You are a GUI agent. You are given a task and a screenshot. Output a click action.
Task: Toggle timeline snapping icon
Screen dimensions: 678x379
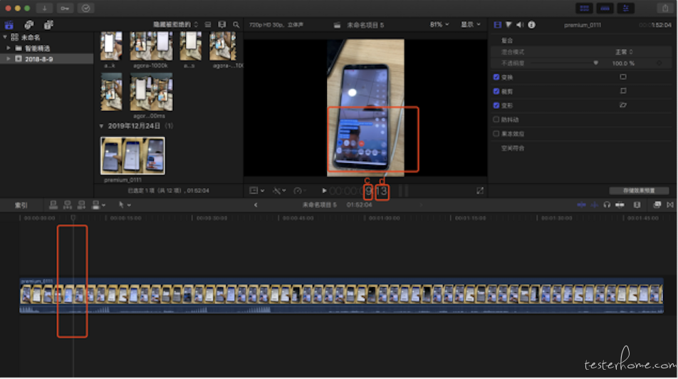point(620,204)
